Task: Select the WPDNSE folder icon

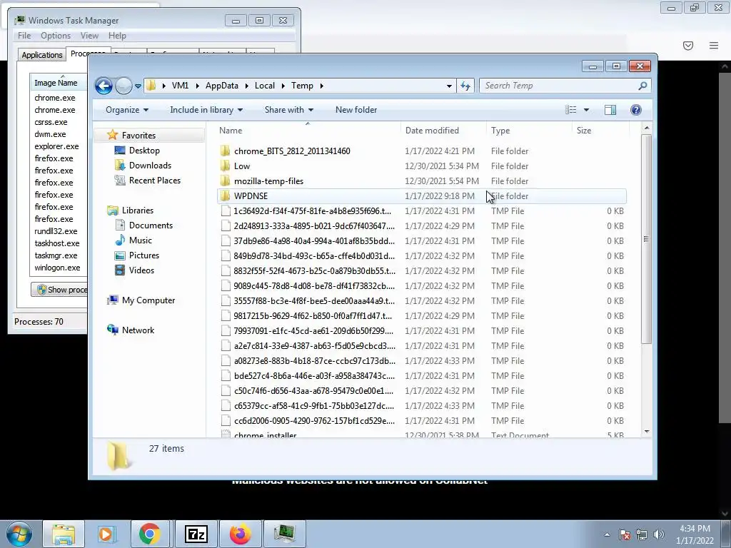Action: pos(225,196)
